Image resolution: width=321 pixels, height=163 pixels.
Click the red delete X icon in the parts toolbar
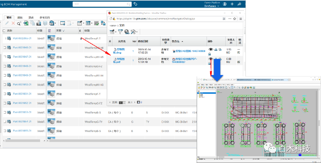click(13, 23)
